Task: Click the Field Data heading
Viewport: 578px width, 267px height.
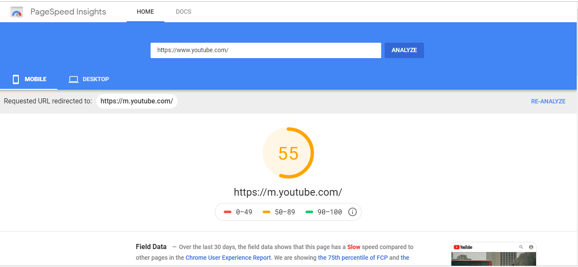Action: pyautogui.click(x=151, y=246)
